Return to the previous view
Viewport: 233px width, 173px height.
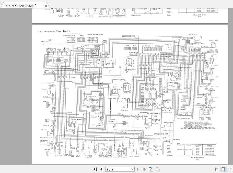[x=151, y=169]
